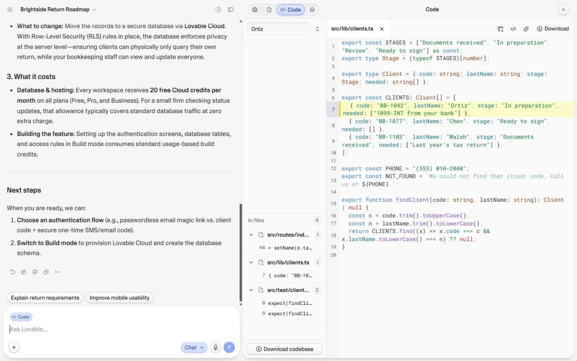The image size is (577, 361).
Task: Click the Download codebase button
Action: [285, 349]
